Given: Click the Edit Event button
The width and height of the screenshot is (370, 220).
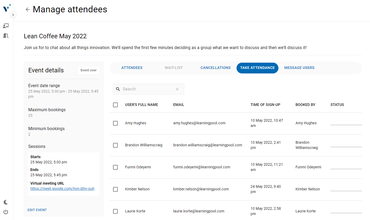Looking at the screenshot, I should (37, 210).
